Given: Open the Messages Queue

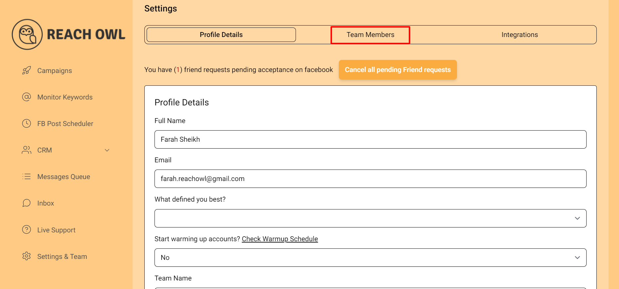Looking at the screenshot, I should click(x=64, y=177).
